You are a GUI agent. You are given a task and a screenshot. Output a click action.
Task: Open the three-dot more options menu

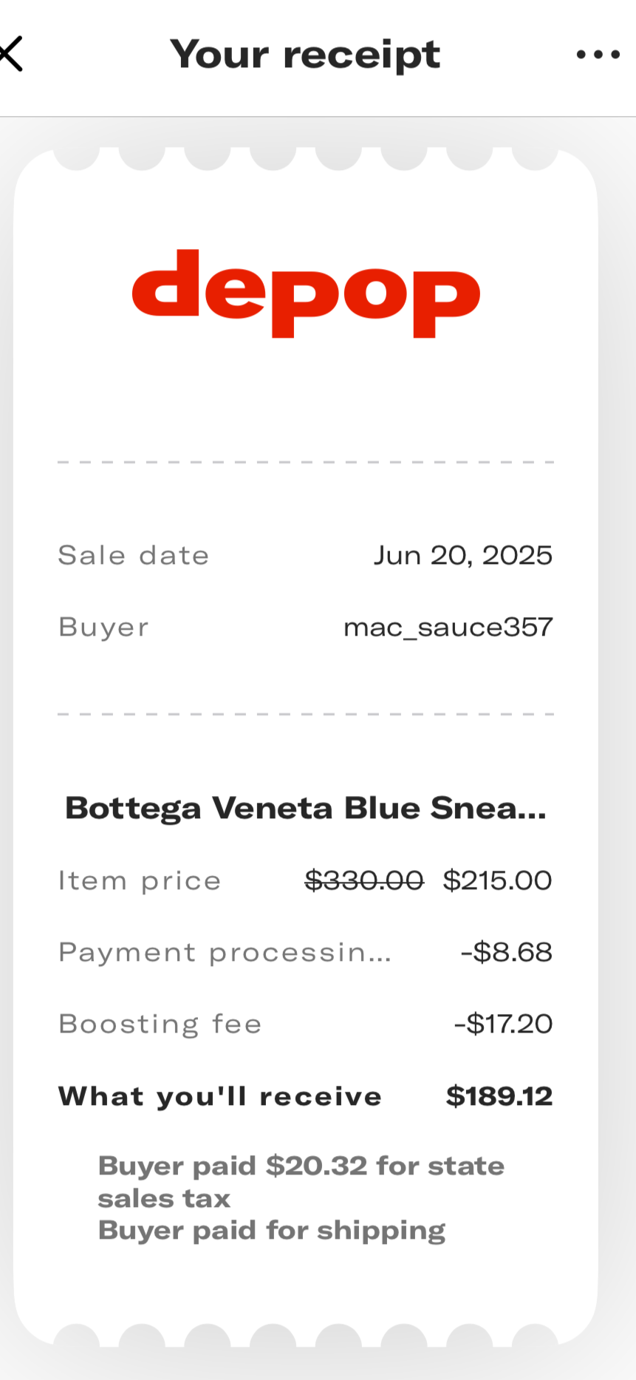[x=598, y=54]
